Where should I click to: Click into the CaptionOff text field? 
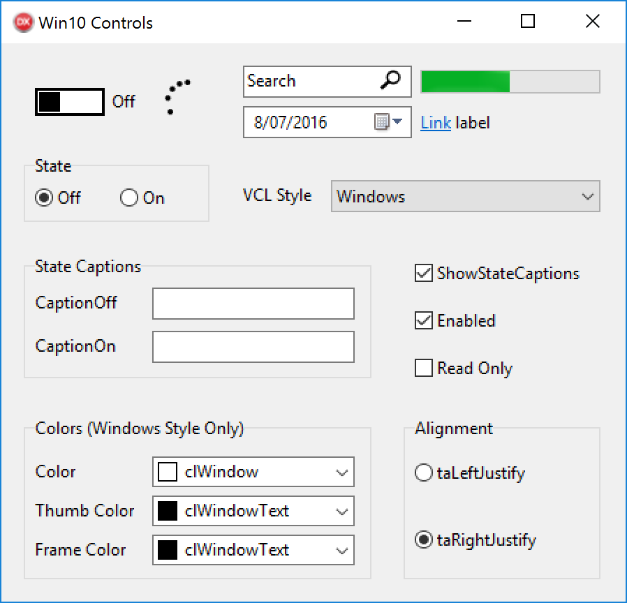(253, 304)
